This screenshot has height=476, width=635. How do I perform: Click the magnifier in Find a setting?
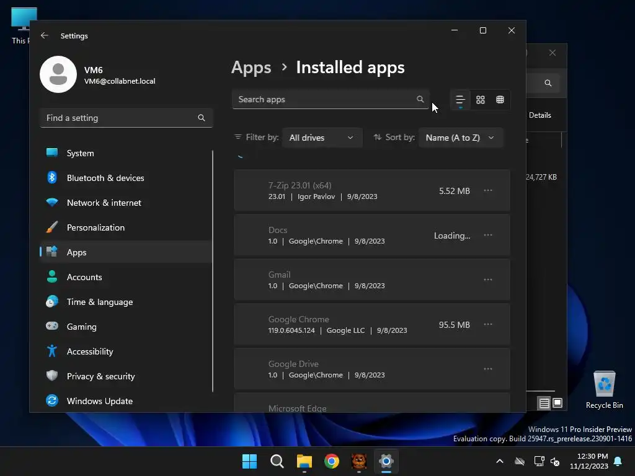pyautogui.click(x=202, y=118)
